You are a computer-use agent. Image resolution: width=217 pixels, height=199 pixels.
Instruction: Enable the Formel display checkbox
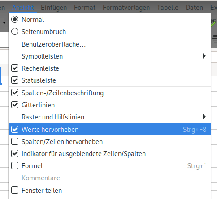pyautogui.click(x=15, y=166)
